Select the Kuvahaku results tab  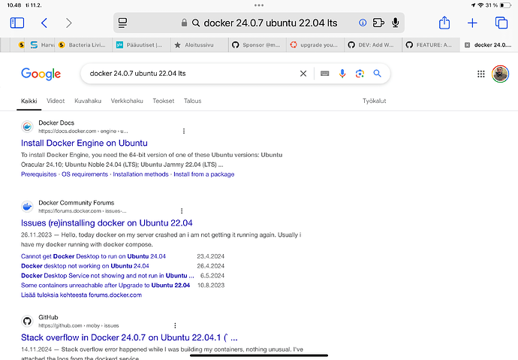point(88,101)
